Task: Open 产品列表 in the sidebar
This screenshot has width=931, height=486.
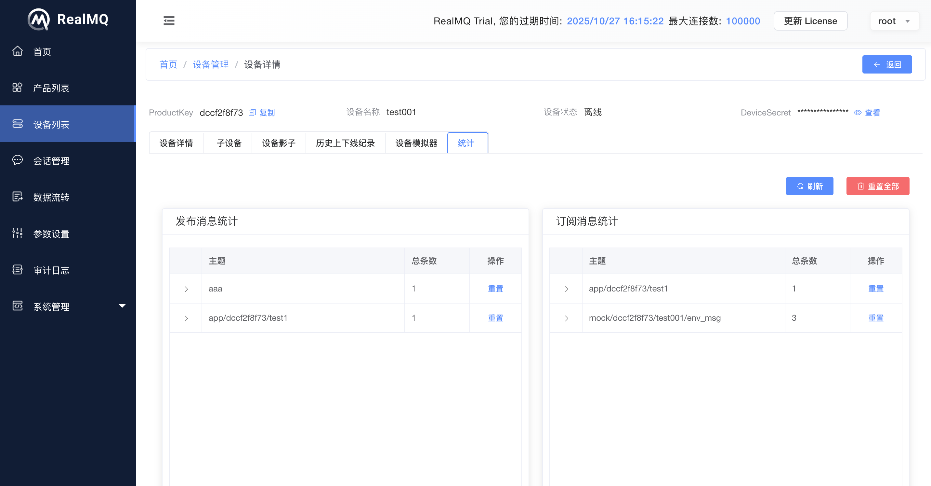Action: pos(68,88)
